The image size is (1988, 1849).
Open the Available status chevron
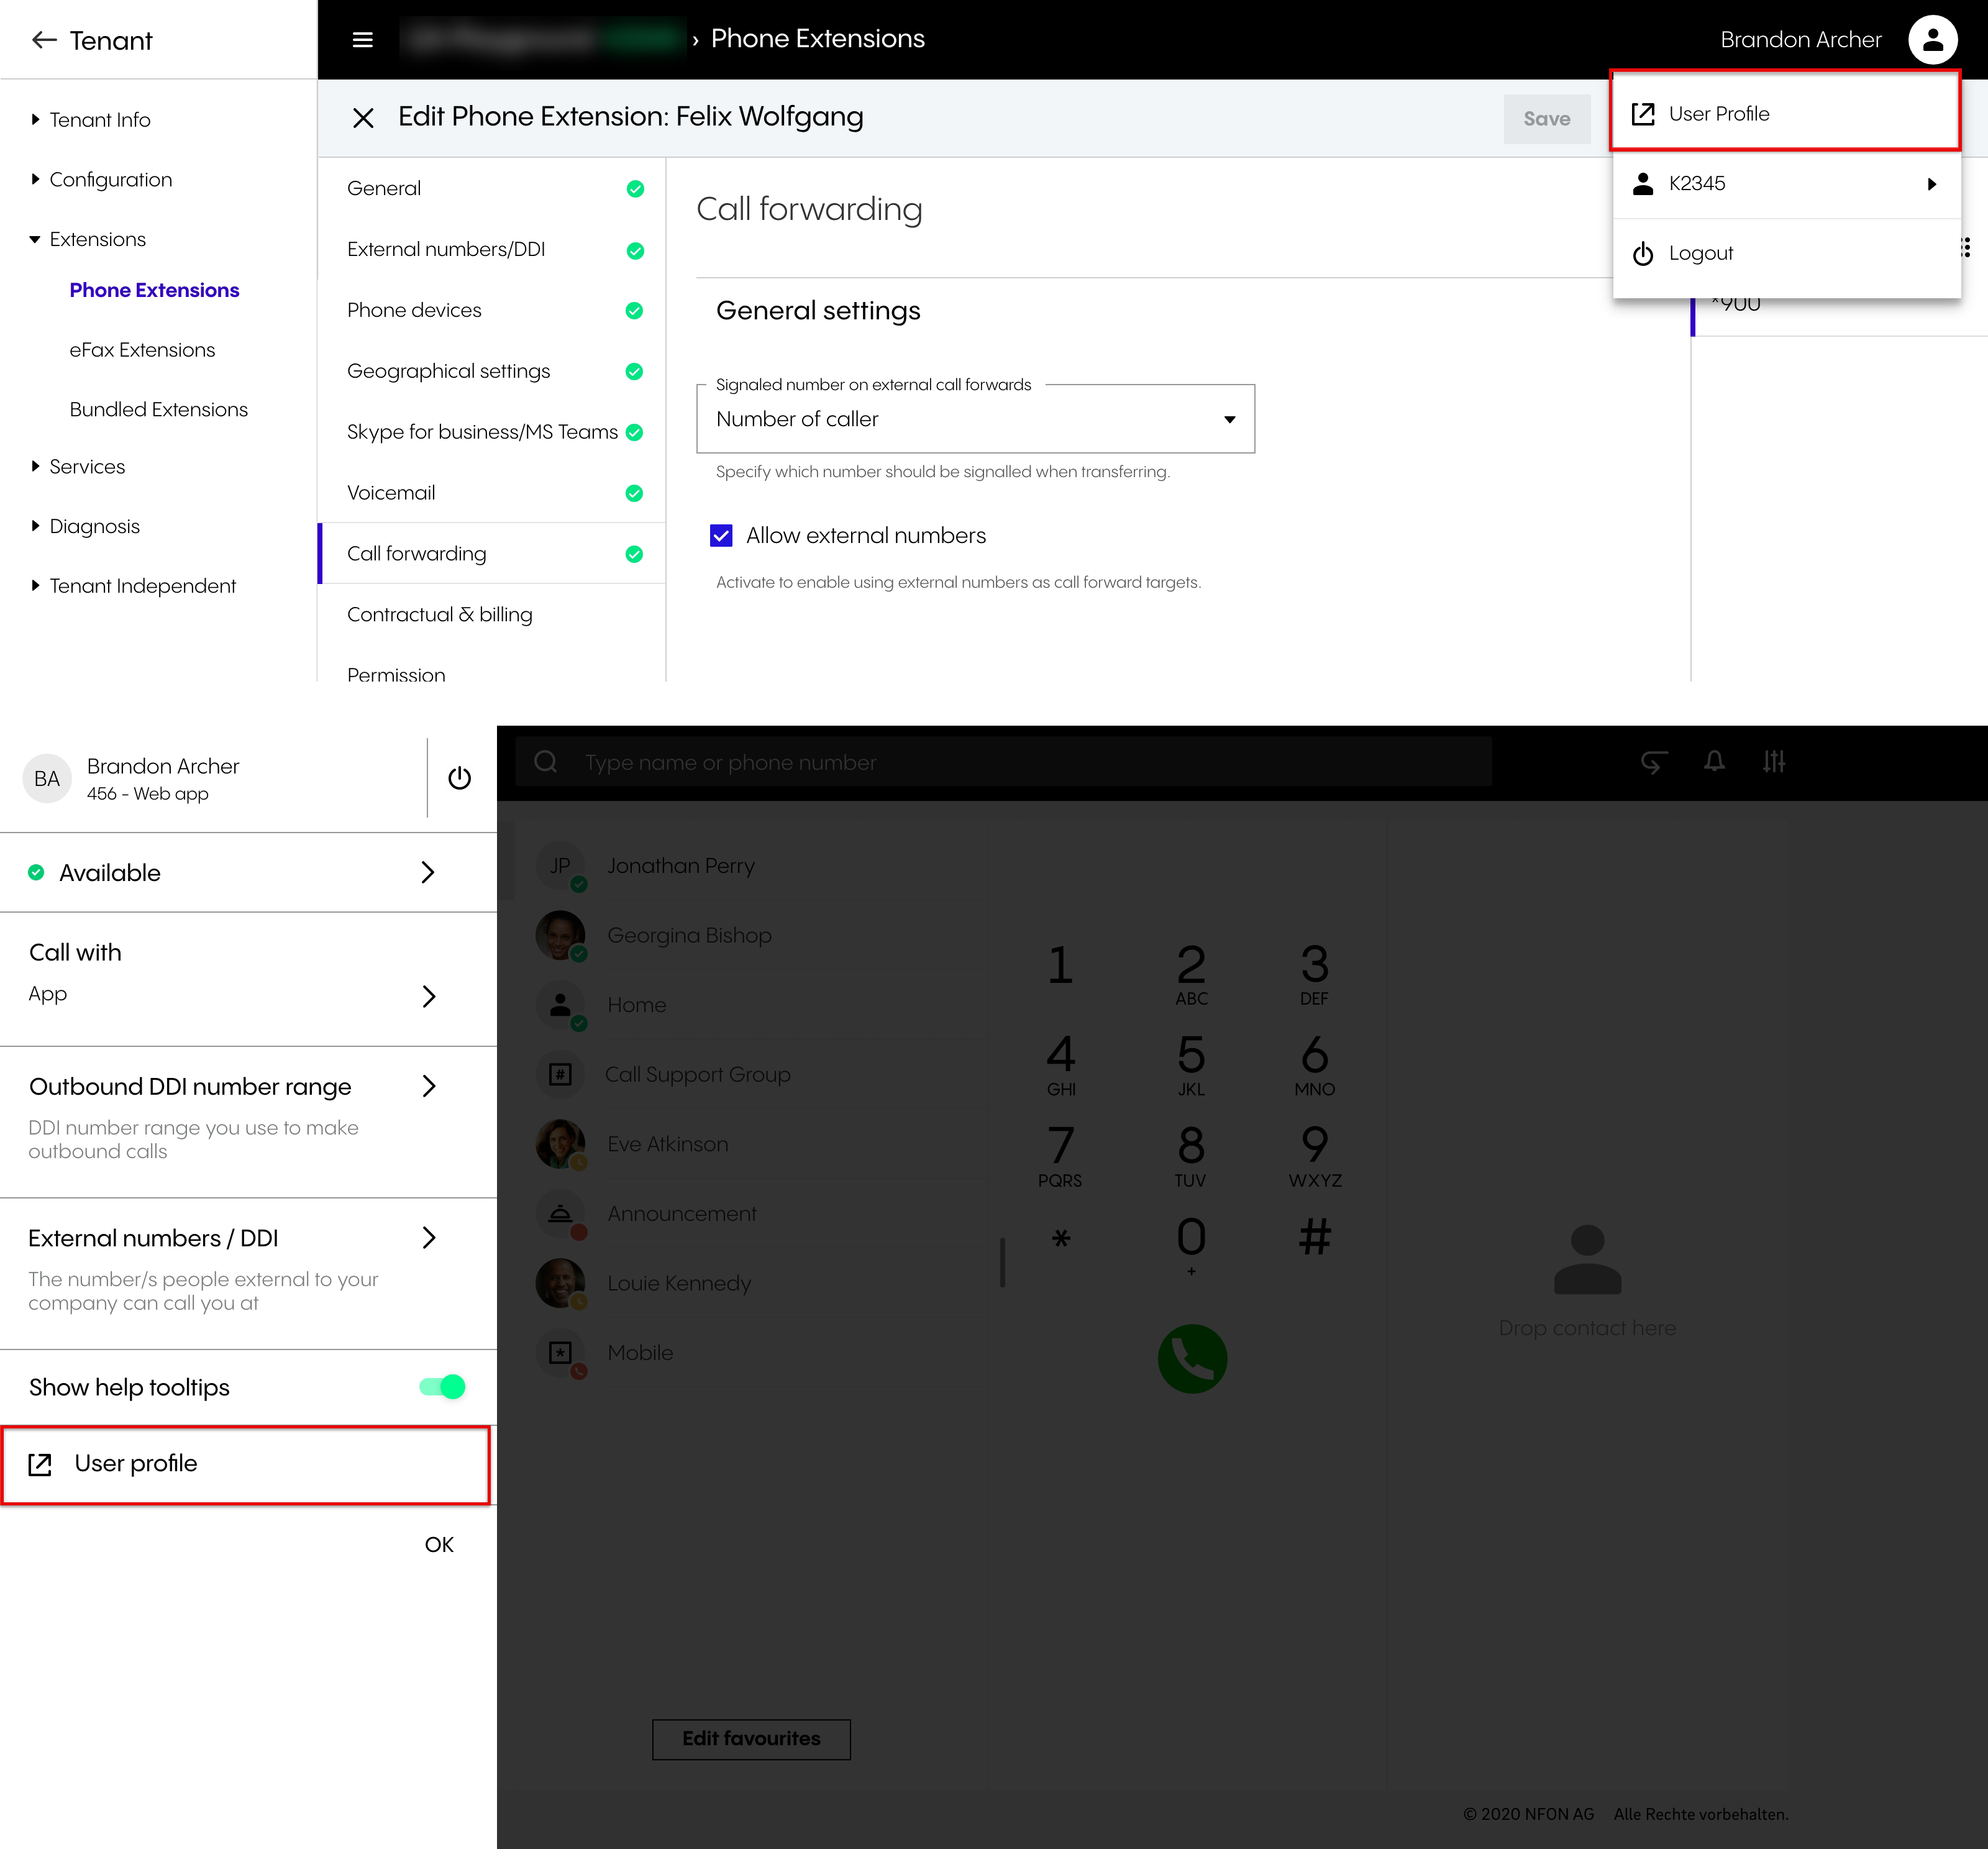coord(428,873)
